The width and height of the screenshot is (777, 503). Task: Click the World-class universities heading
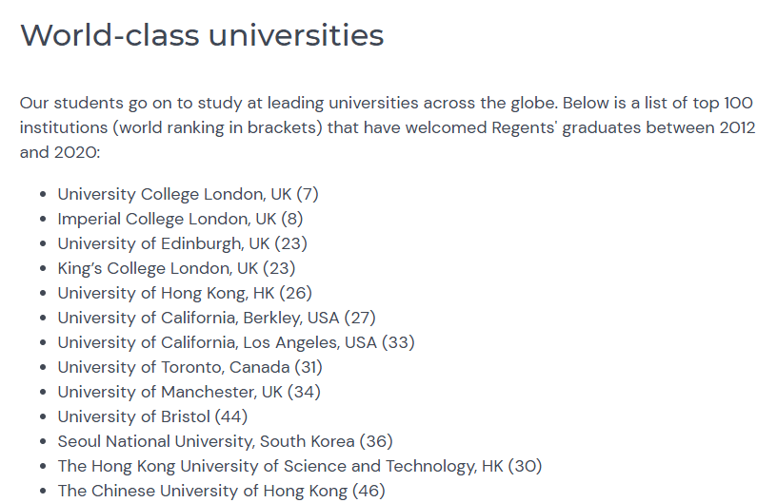click(202, 35)
